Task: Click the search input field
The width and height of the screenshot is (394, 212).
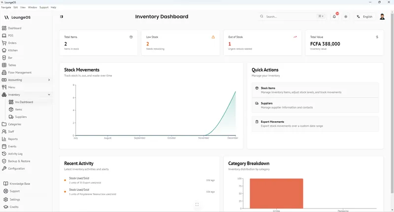Action: click(293, 17)
